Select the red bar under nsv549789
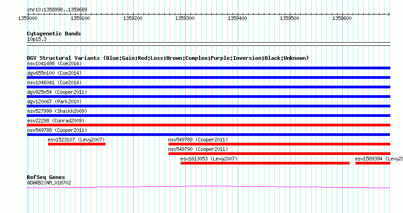Screen dimensions: 403x213 pyautogui.click(x=279, y=144)
